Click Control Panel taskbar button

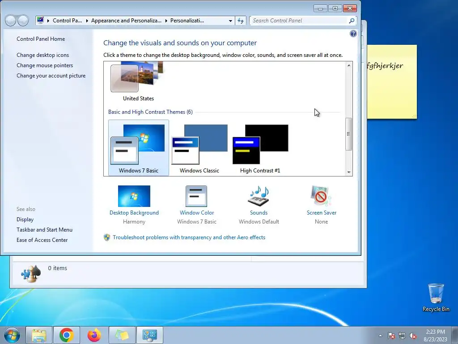[x=149, y=335]
